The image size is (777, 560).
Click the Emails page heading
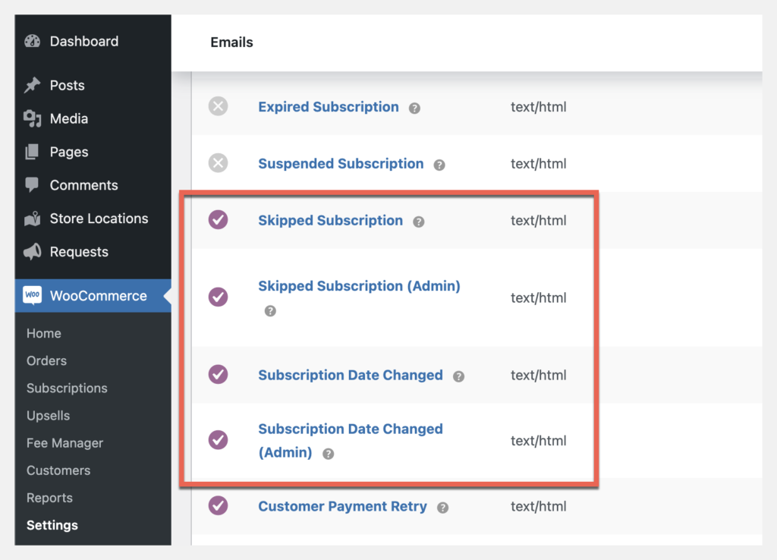231,42
